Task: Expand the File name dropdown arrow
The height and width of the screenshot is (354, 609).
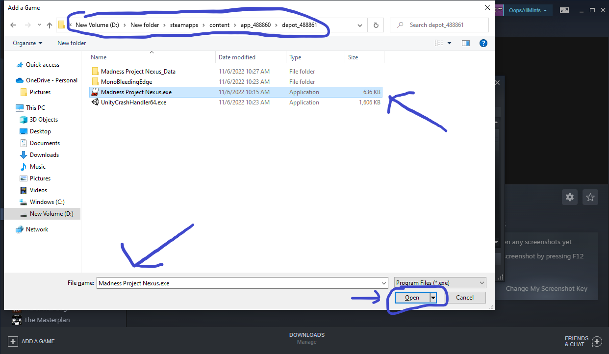Action: [384, 283]
